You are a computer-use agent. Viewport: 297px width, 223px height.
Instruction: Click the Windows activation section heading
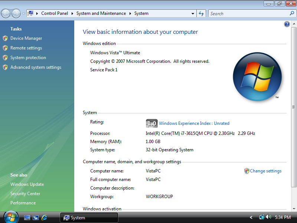(102, 209)
